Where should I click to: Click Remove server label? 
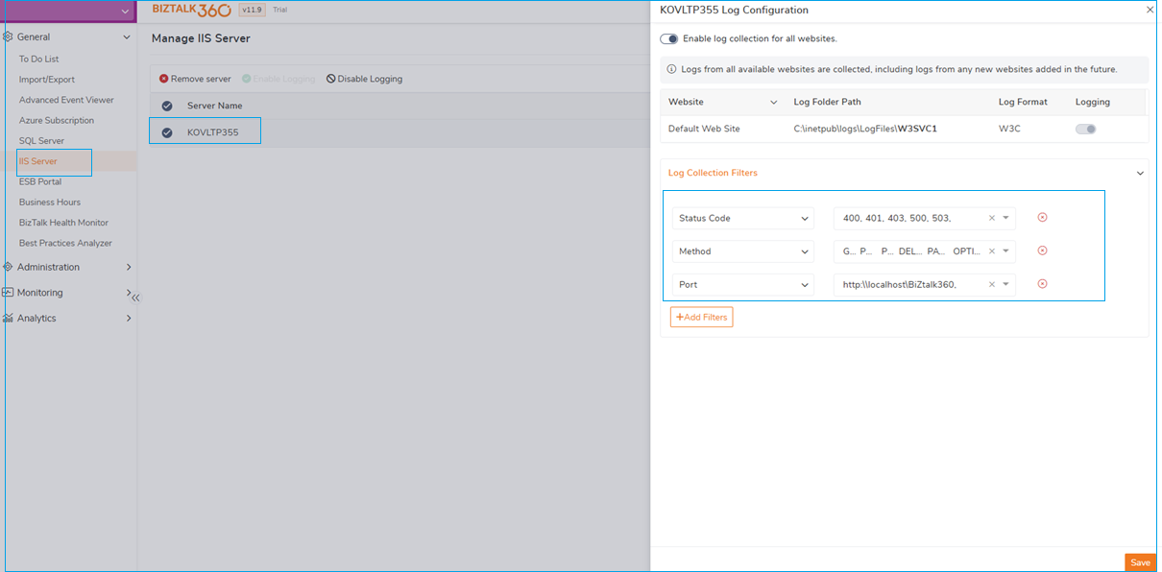coord(201,79)
